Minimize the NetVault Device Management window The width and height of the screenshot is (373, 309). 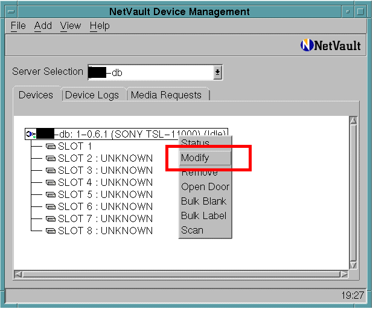point(348,11)
